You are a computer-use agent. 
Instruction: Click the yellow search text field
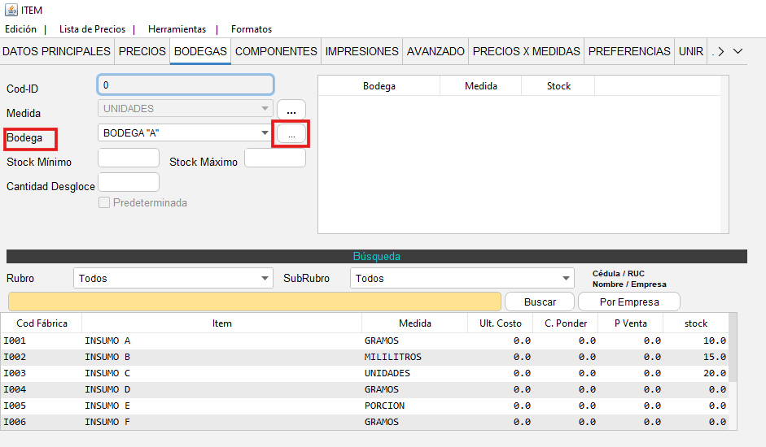tap(254, 302)
